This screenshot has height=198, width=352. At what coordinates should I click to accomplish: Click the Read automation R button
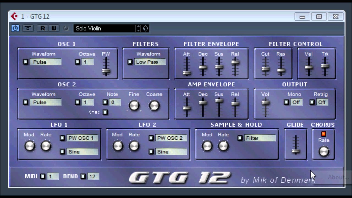tap(42, 28)
